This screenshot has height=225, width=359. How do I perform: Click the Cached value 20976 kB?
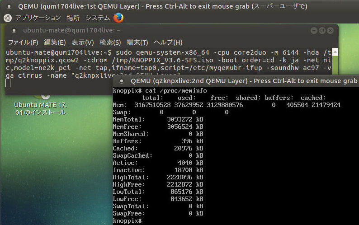tap(189, 148)
